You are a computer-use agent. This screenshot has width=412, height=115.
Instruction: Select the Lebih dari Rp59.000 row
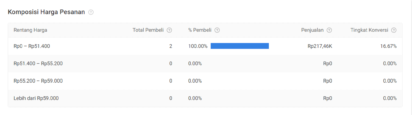tap(36, 98)
